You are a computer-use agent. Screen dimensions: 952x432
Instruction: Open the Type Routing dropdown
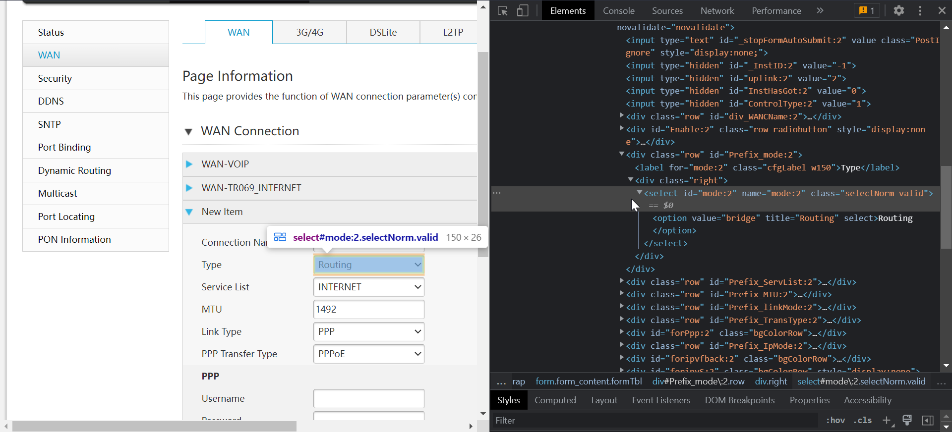[369, 265]
